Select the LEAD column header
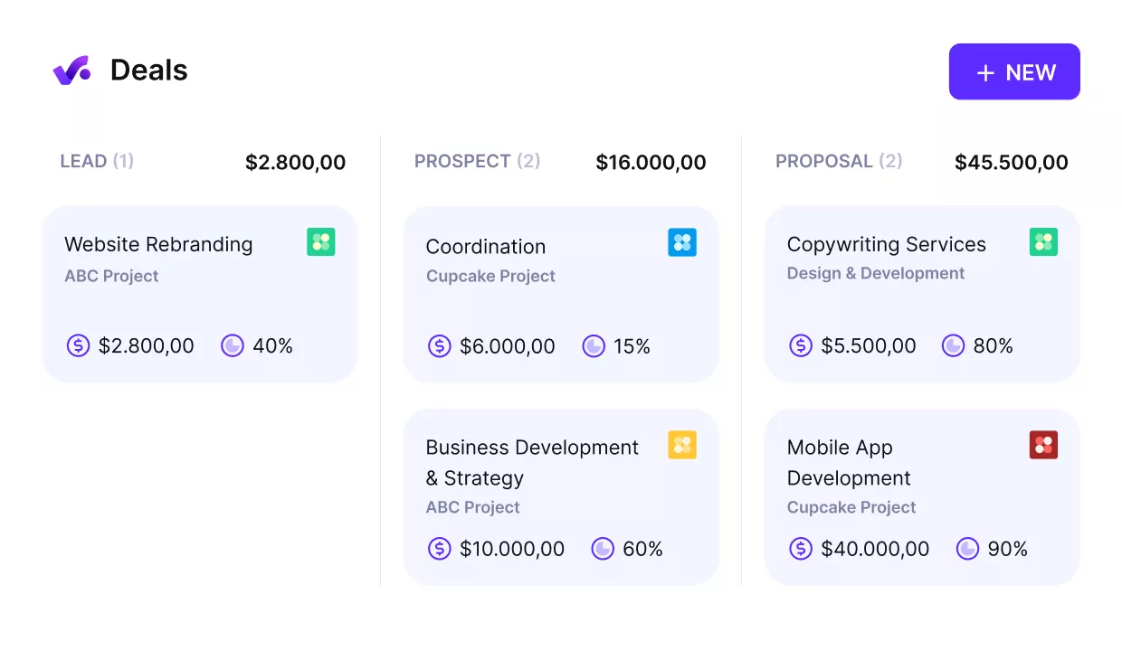Viewport: 1122px width, 651px height. click(x=96, y=161)
